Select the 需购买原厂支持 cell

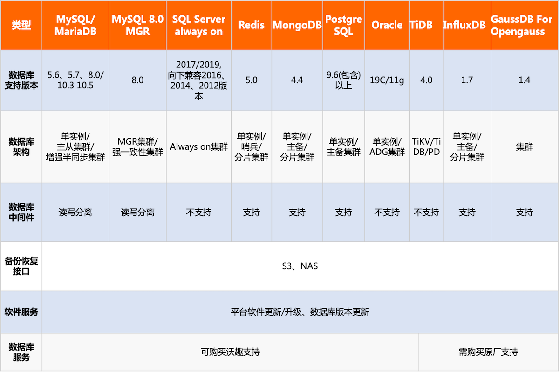click(488, 352)
